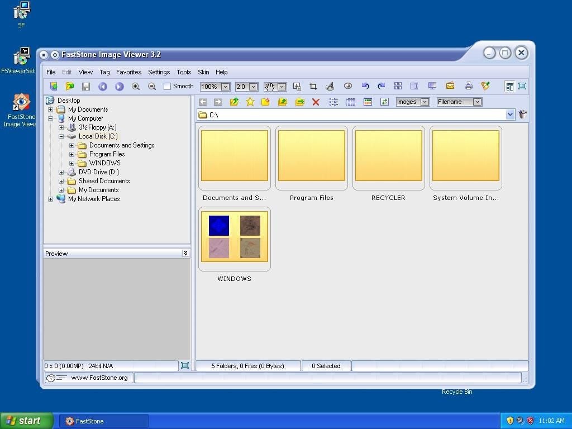The image size is (572, 429).
Task: Click the FSViewerSetup desktop icon
Action: click(21, 60)
